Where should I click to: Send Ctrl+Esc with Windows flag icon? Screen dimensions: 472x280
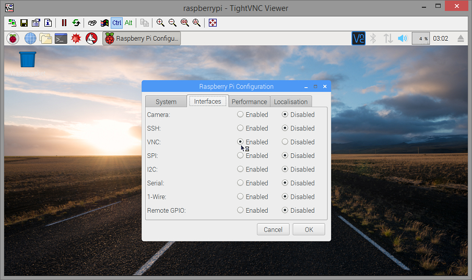click(104, 23)
